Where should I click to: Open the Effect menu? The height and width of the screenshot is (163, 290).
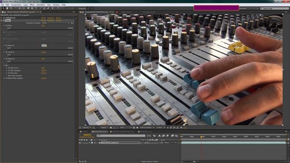32,5
